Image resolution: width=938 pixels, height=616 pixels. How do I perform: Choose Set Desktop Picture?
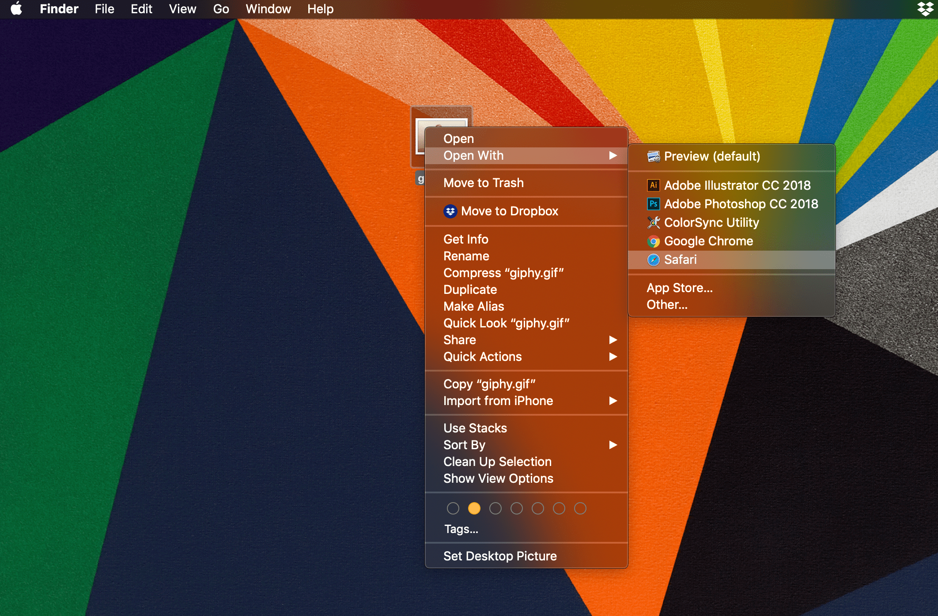click(500, 556)
